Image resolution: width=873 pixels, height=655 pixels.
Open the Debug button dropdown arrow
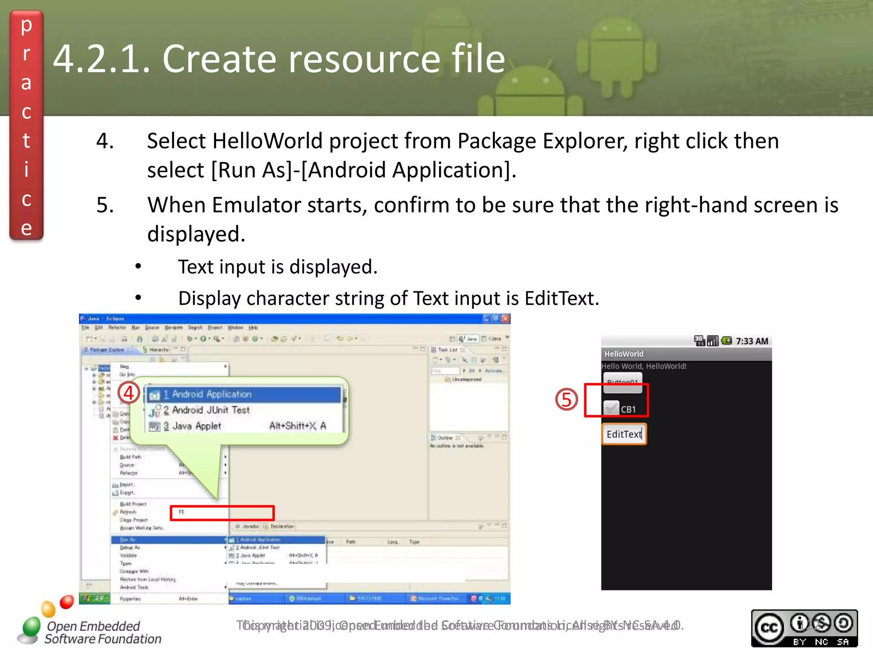[x=196, y=339]
